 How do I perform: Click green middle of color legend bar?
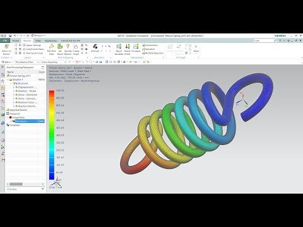point(52,134)
